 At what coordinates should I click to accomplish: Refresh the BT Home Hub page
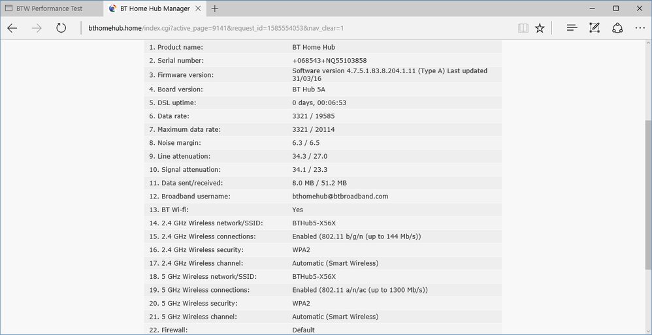coord(61,28)
